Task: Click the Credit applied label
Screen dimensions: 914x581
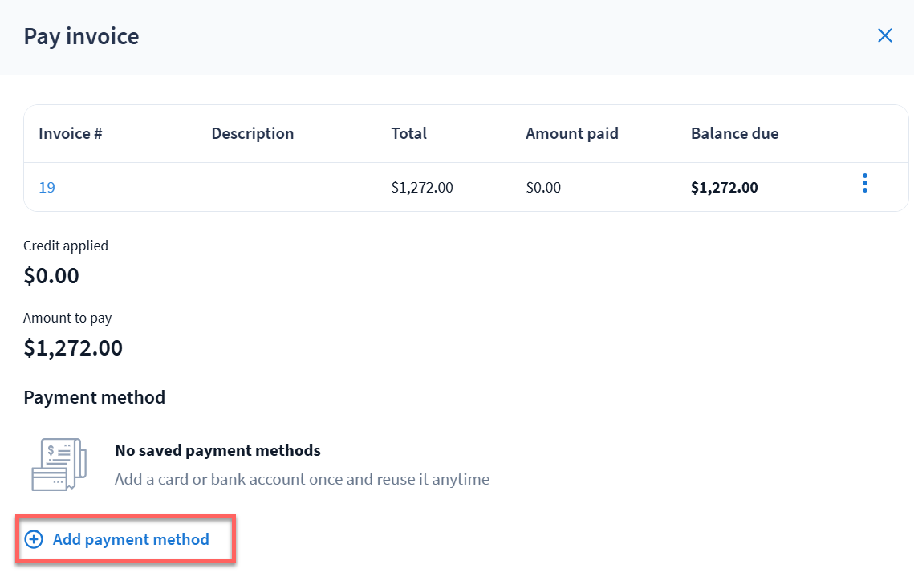Action: pos(66,246)
